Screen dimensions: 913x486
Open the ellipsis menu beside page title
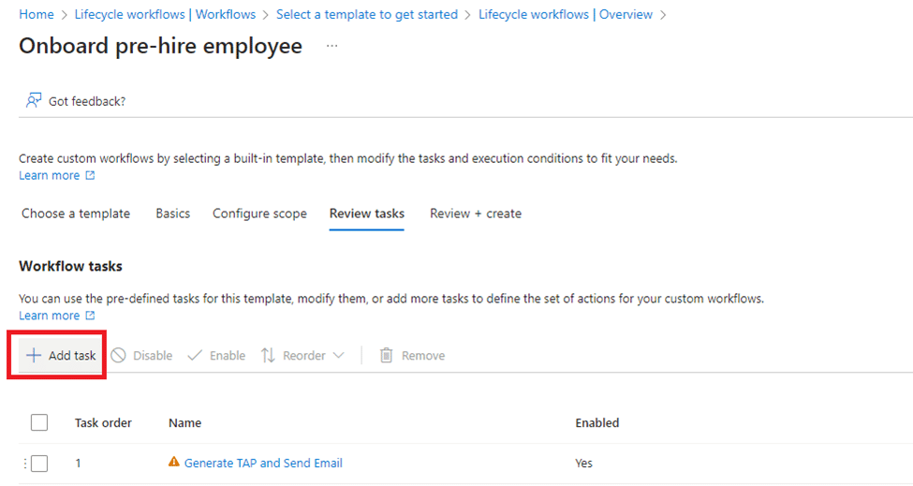331,46
